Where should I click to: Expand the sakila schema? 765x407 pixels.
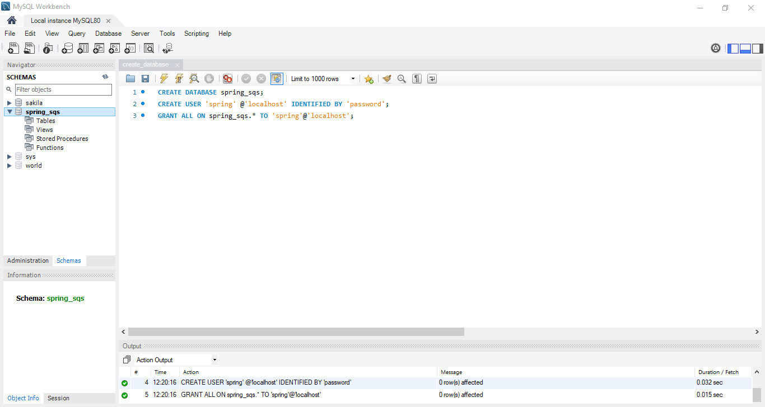pos(9,102)
